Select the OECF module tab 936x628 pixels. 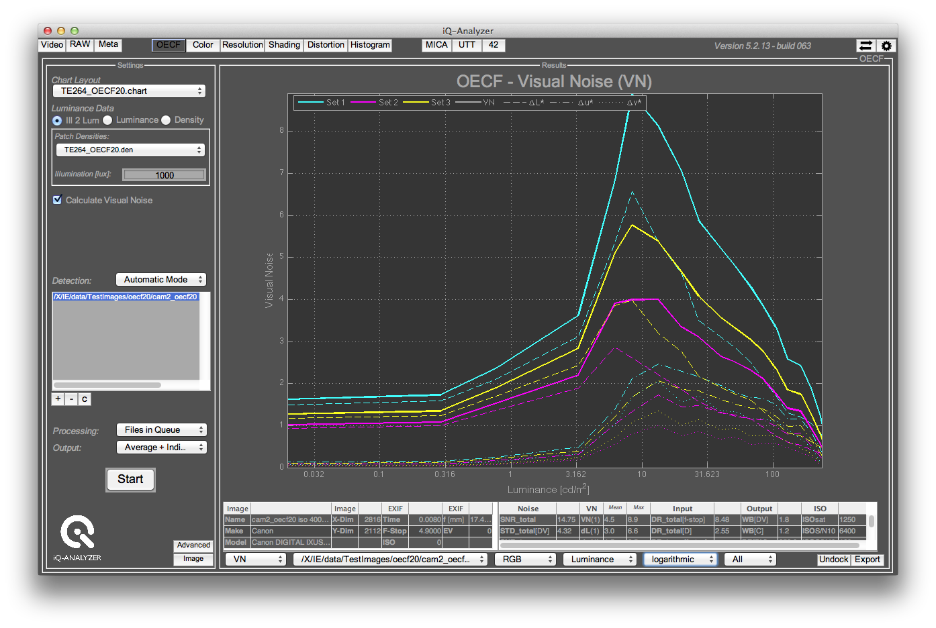(169, 45)
